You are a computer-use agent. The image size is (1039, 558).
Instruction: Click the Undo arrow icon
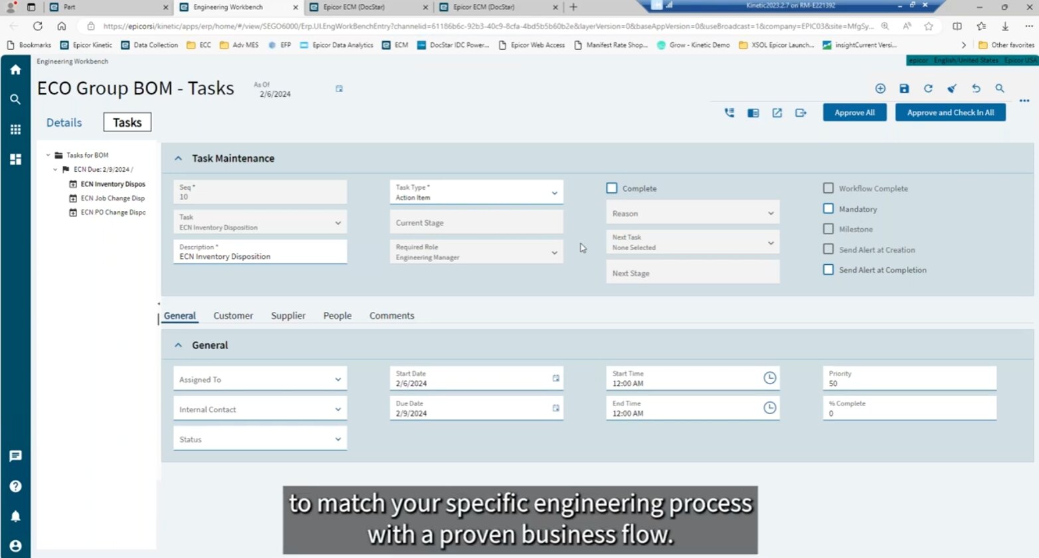[976, 88]
